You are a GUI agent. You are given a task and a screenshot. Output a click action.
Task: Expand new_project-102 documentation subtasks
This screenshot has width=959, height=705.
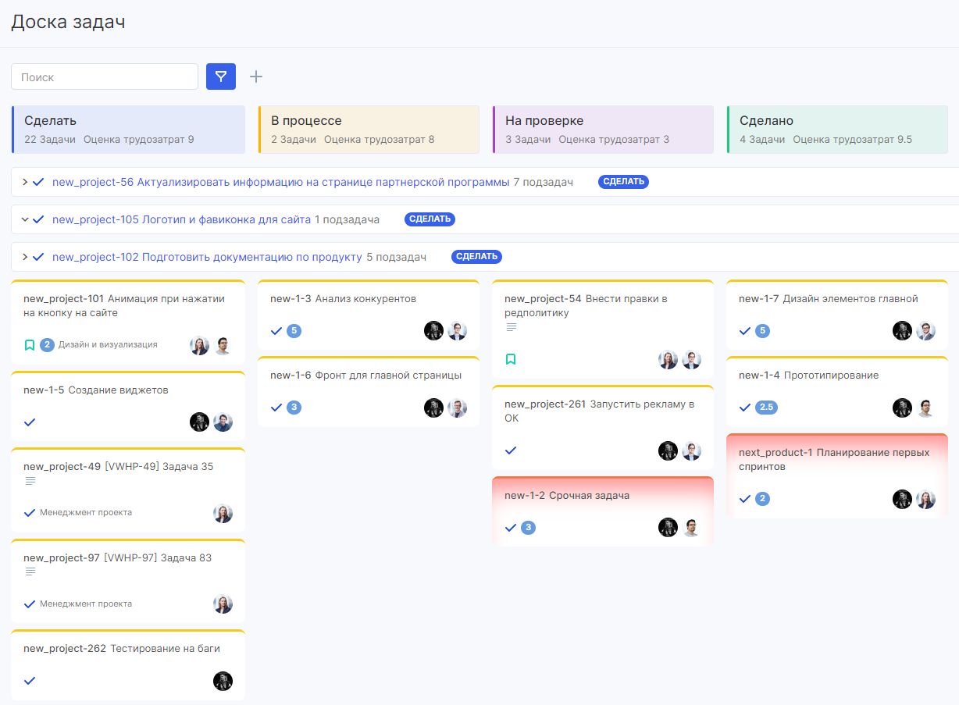click(x=25, y=257)
